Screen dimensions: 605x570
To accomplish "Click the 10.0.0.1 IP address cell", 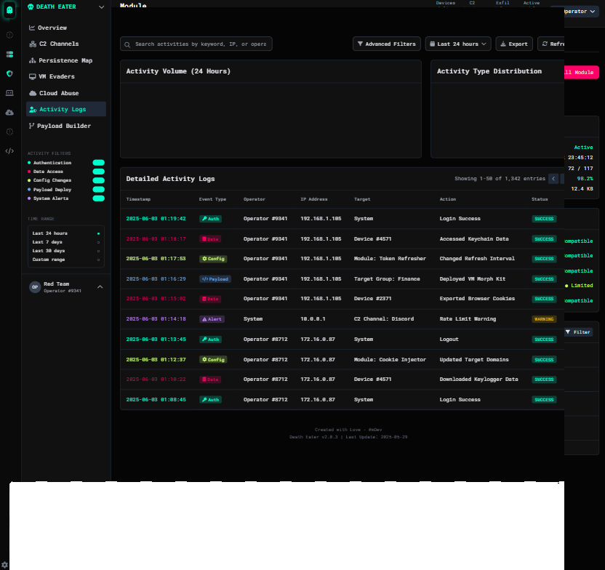I will click(x=313, y=319).
